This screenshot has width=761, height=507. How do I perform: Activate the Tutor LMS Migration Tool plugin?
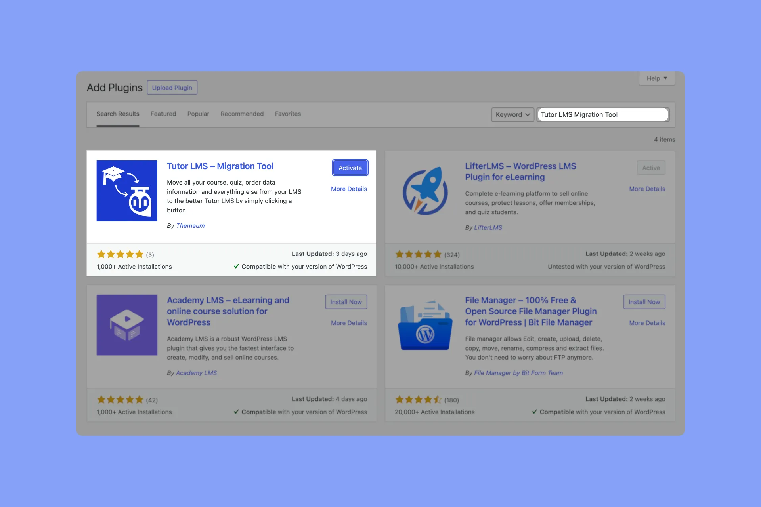click(350, 168)
